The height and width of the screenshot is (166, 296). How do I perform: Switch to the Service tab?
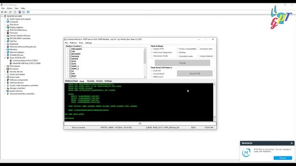(99, 81)
